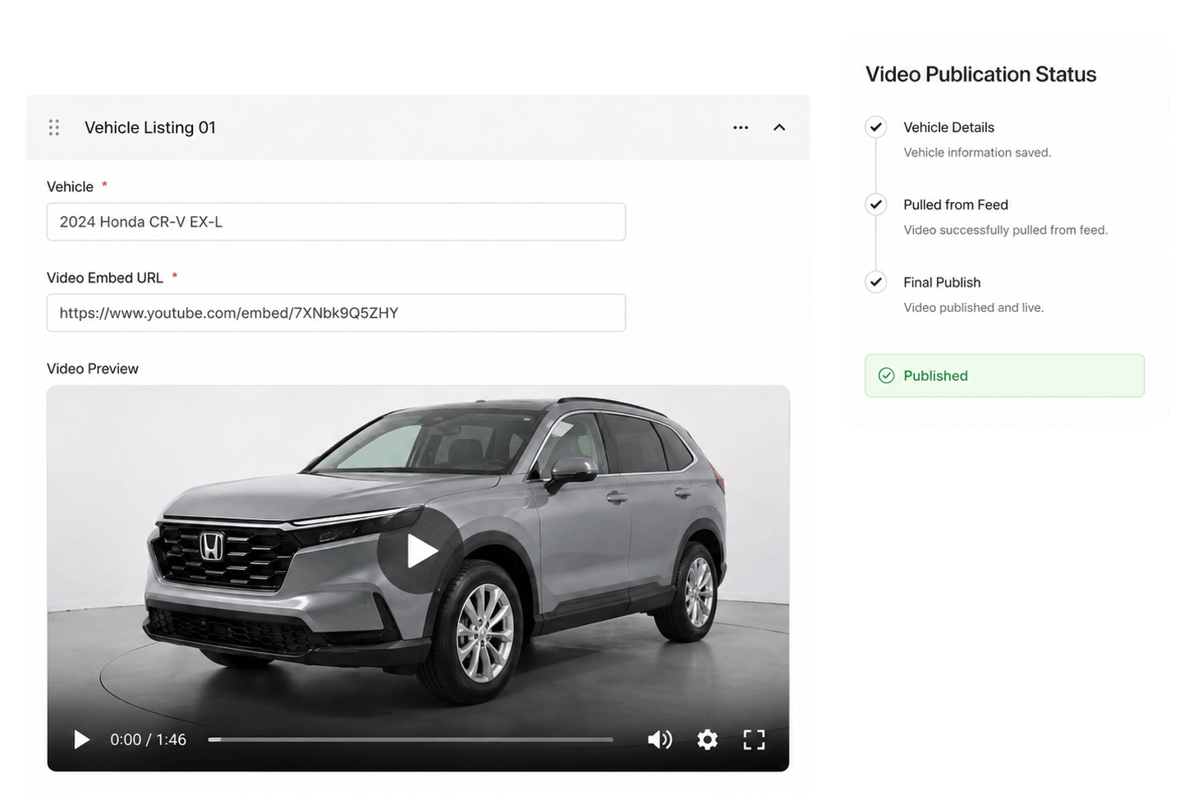Screen dimensions: 1189x809
Task: Click the "Vehicle Details" step label
Action: coord(948,127)
